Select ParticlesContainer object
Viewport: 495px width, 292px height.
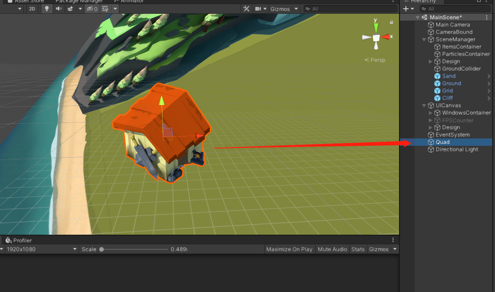click(466, 54)
